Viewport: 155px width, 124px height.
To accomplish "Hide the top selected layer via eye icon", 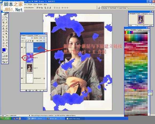I will pos(22,47).
